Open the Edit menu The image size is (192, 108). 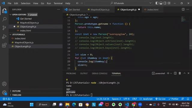[x=16, y=3]
